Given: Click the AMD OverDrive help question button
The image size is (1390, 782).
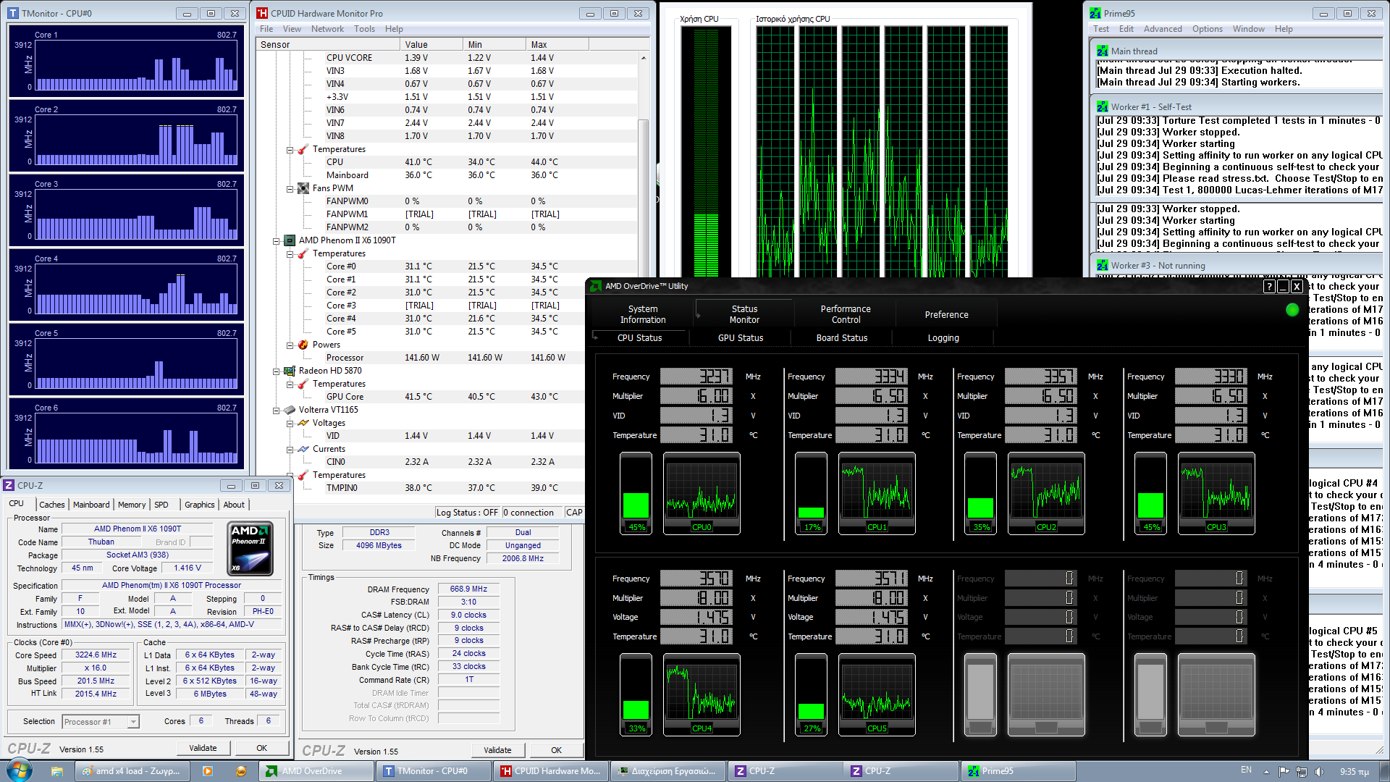Looking at the screenshot, I should [x=1269, y=286].
